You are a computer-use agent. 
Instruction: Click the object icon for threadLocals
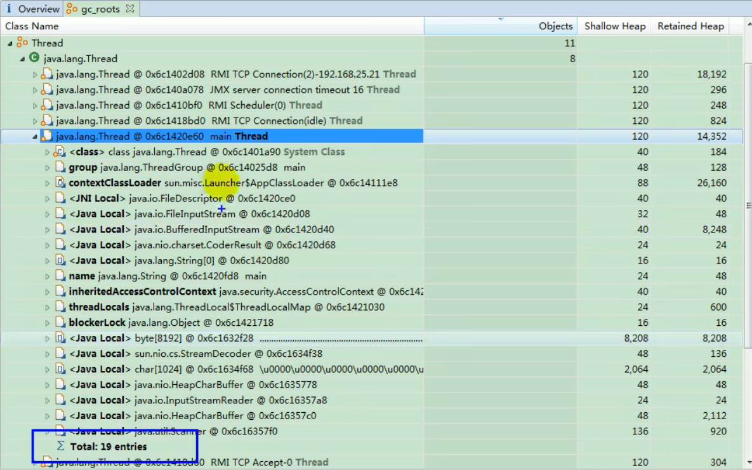point(60,307)
